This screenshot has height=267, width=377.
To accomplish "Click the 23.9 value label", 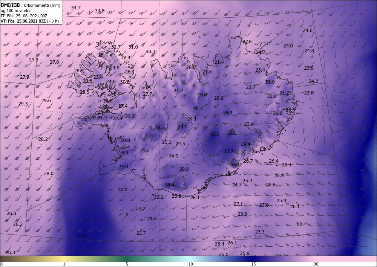I will [309, 68].
